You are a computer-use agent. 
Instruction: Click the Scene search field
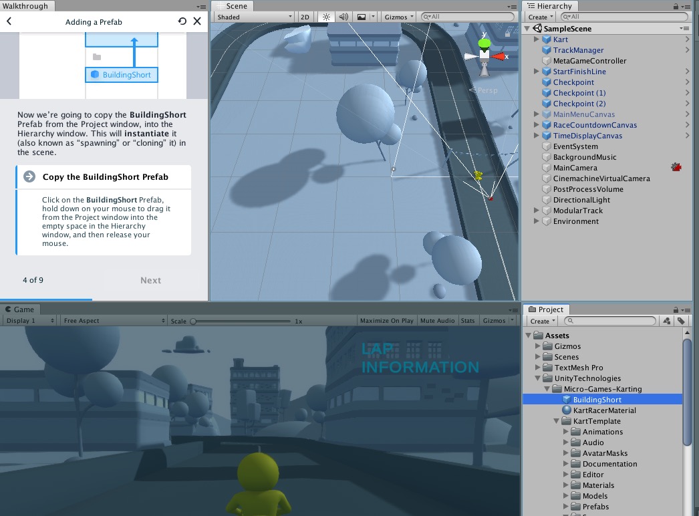(467, 17)
